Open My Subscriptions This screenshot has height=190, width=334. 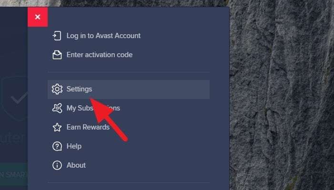93,108
